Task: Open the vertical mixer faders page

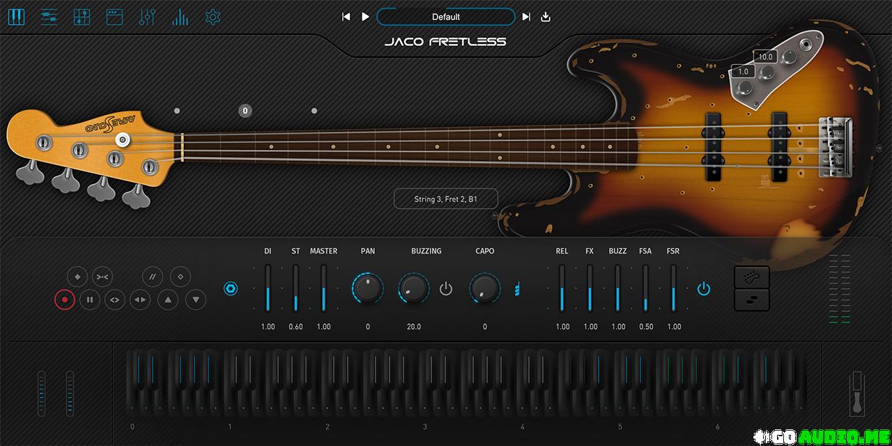Action: point(147,17)
